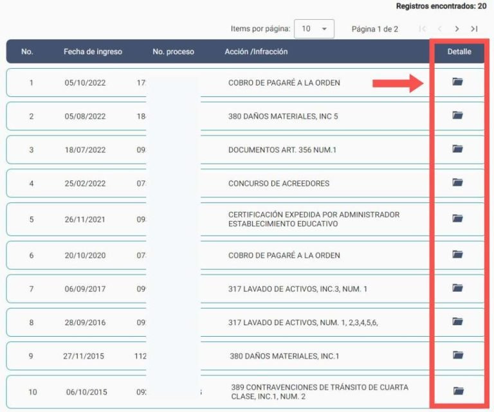
Task: Select date 05/08/2022 cell
Action: [x=85, y=116]
